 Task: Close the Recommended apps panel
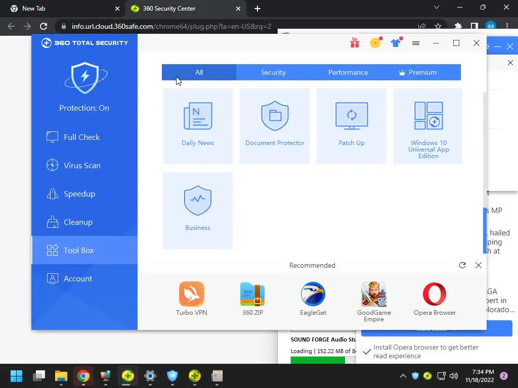[478, 265]
